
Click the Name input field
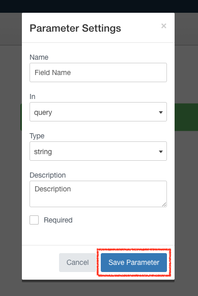(x=98, y=72)
